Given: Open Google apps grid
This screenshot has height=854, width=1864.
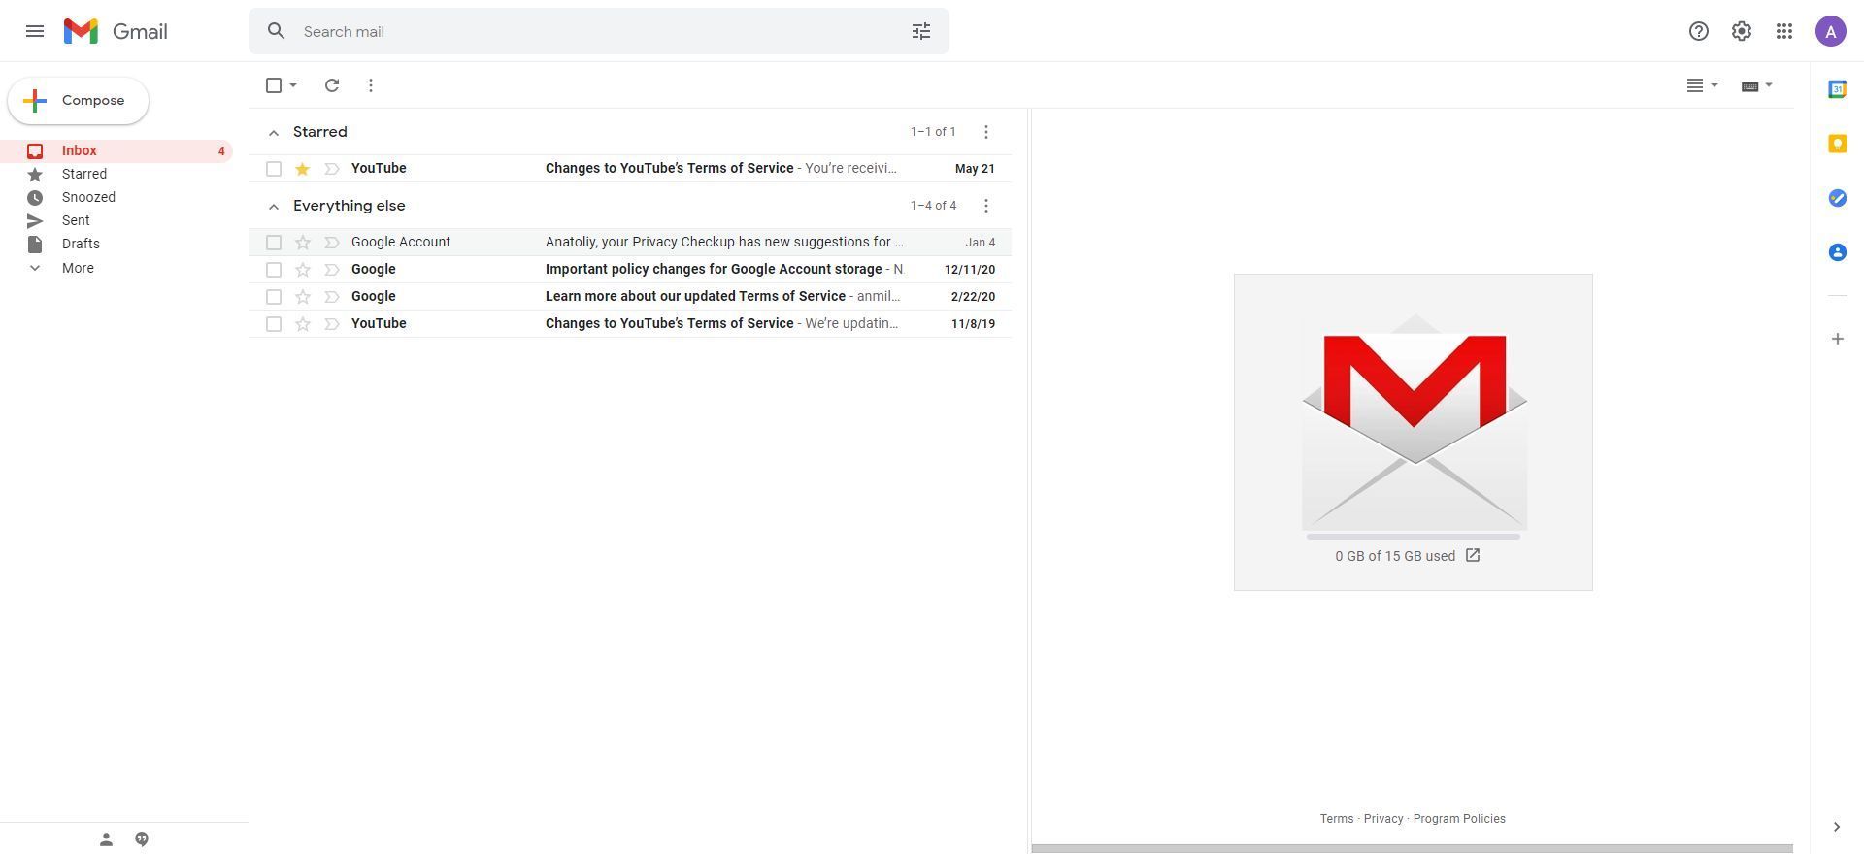Looking at the screenshot, I should (x=1784, y=31).
